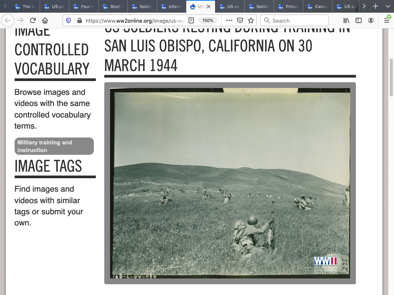This screenshot has width=394, height=295.
Task: Open the Library bookmarks icon
Action: point(346,20)
